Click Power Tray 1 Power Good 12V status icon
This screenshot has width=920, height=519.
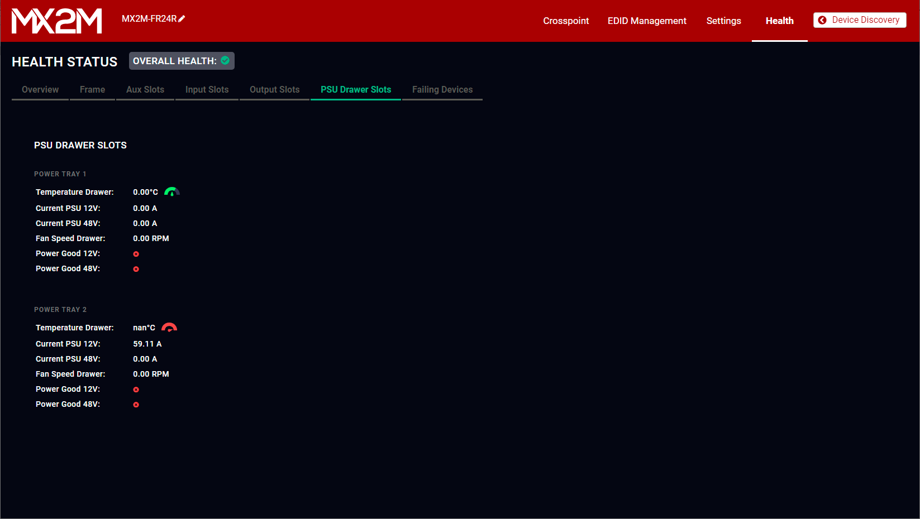coord(136,254)
